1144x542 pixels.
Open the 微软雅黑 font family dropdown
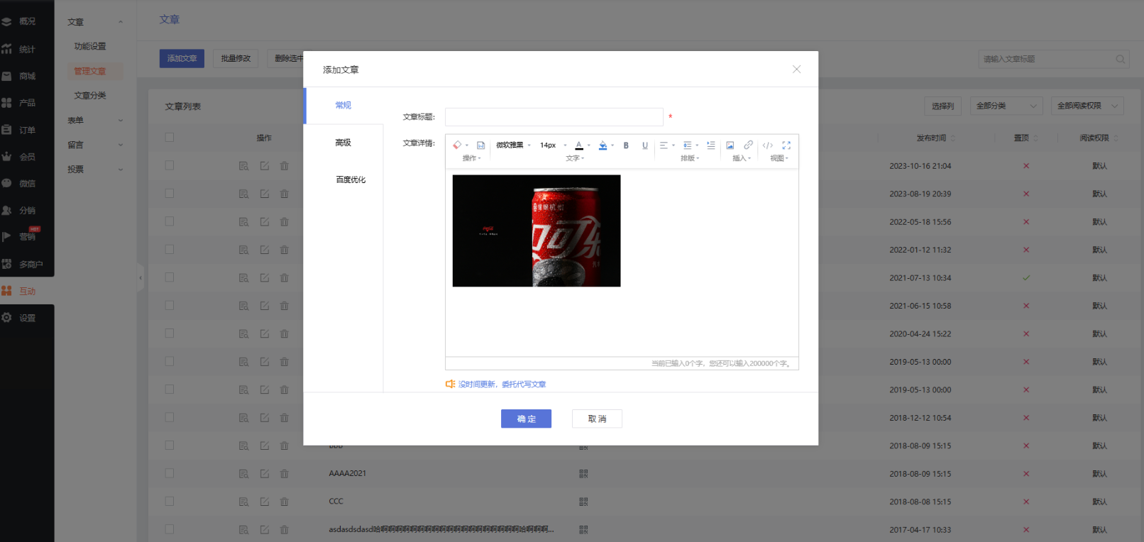pyautogui.click(x=513, y=145)
